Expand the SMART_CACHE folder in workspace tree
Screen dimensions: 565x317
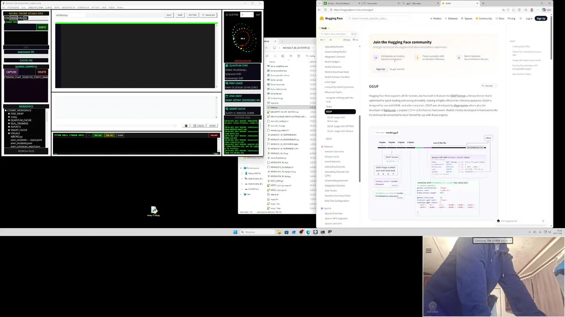click(x=9, y=130)
